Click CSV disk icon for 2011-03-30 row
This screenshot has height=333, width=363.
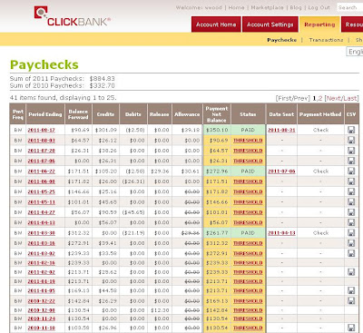point(351,233)
